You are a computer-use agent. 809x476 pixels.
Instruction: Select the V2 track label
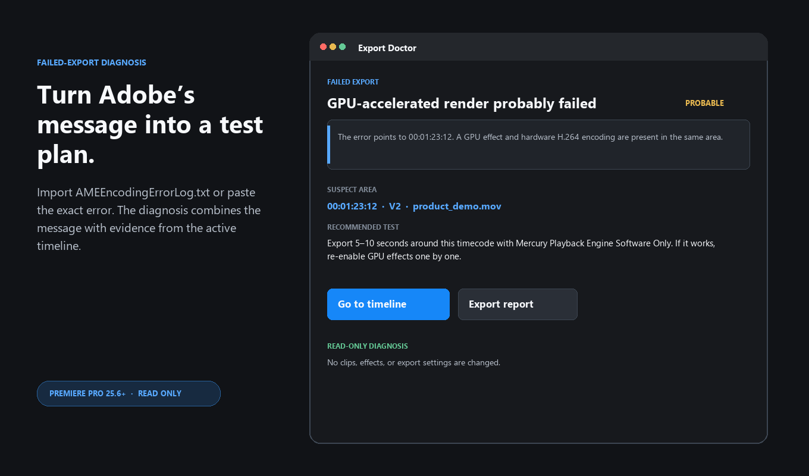pos(395,206)
